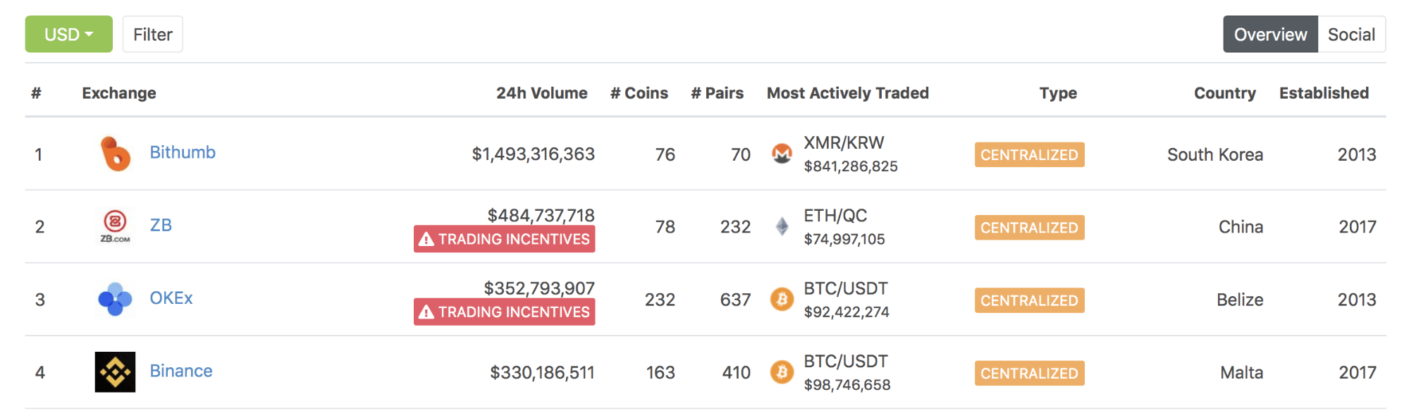Click Bithumb's 24h volume $1,493,316,363
Viewport: 1409px width, 411px height.
[533, 154]
